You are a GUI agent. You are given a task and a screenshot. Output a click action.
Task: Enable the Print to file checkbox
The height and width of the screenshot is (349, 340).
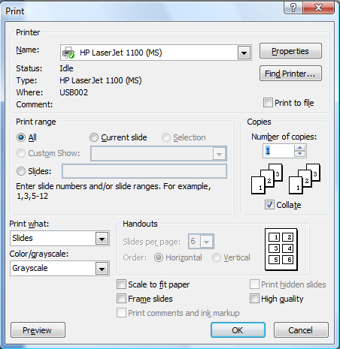pos(268,103)
